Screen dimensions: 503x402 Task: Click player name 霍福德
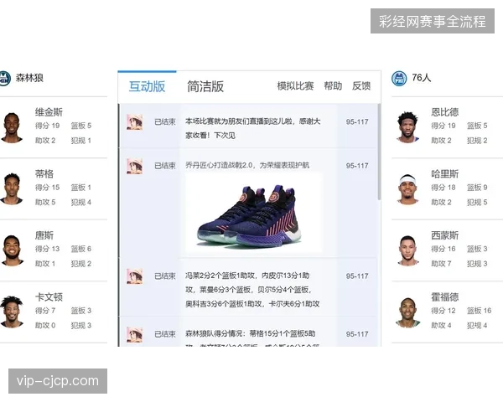pos(445,297)
